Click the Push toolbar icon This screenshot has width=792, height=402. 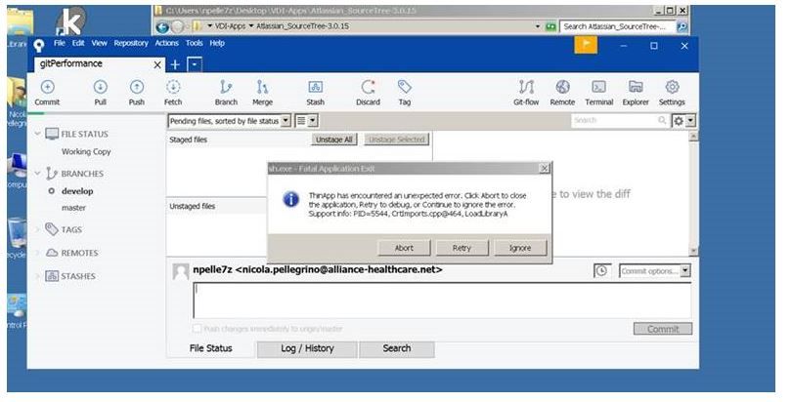pyautogui.click(x=136, y=88)
